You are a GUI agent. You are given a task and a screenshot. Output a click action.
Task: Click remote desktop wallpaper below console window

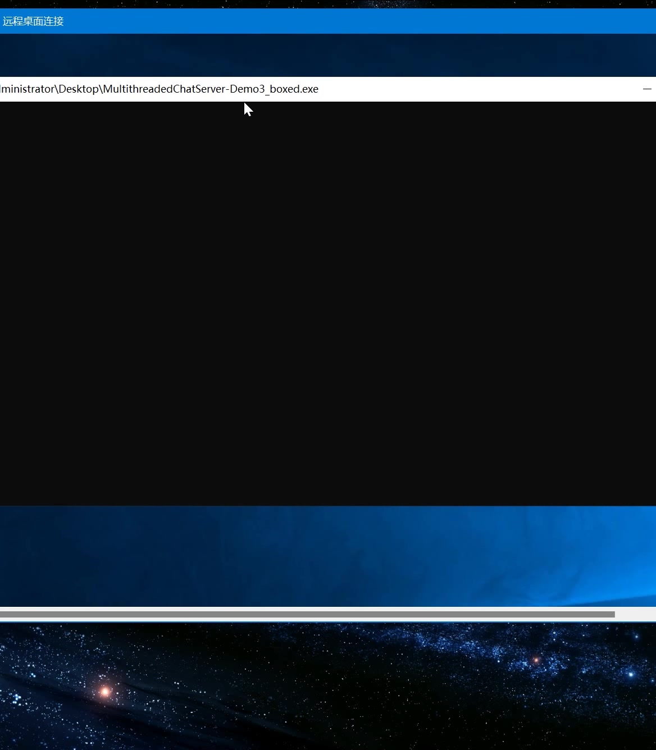(x=326, y=556)
